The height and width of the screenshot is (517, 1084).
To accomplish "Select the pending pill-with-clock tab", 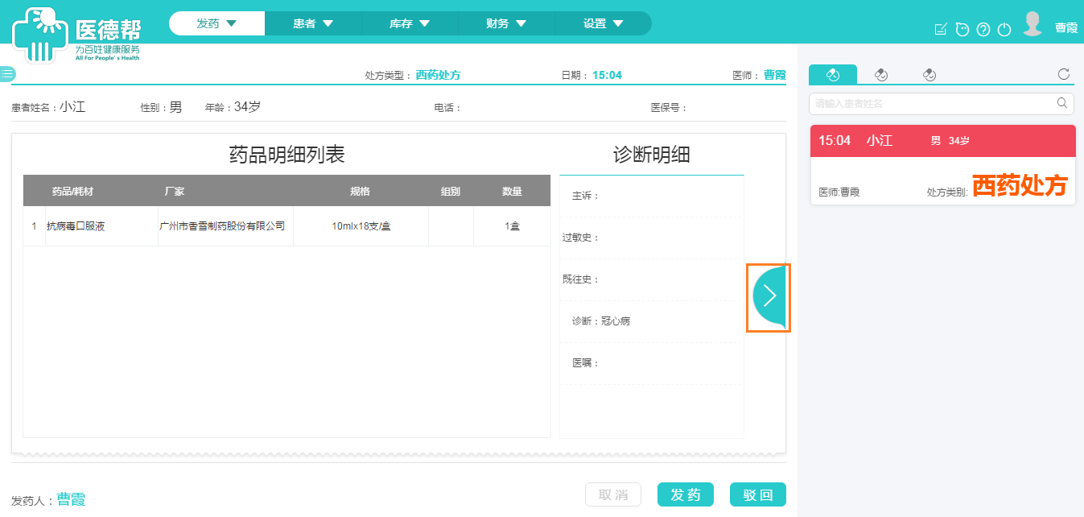I will tap(833, 75).
